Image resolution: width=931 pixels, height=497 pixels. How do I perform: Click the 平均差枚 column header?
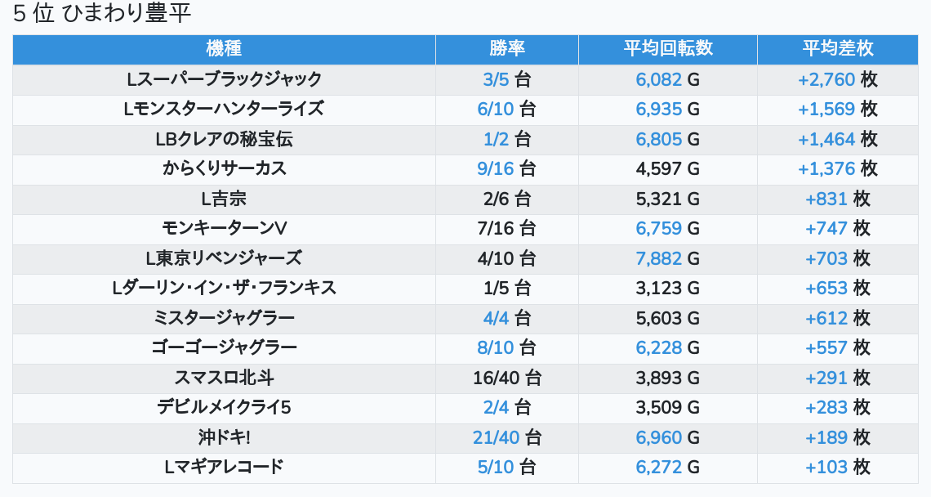837,49
